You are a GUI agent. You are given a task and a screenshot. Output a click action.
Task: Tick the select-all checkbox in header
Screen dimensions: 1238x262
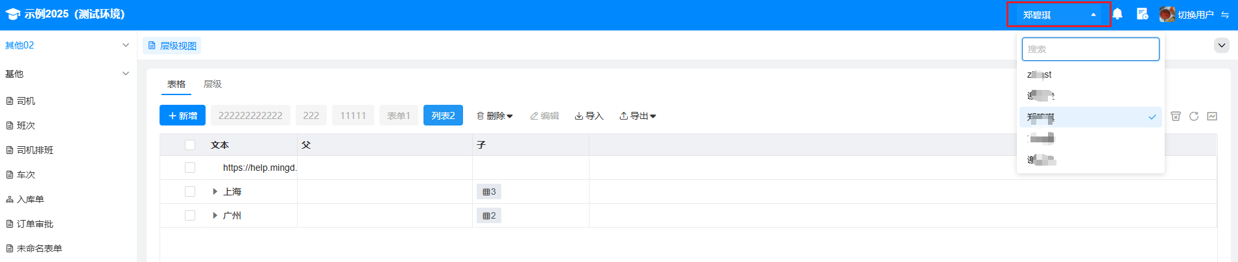point(190,145)
